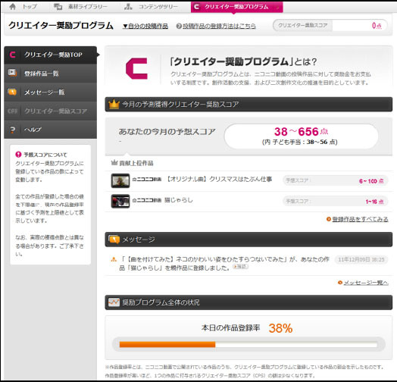The height and width of the screenshot is (382, 397).
Task: Click 登録作品をすべてみる link
Action: click(360, 219)
